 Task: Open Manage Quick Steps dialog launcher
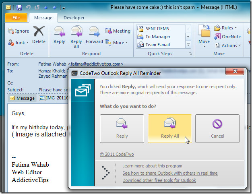click(190, 54)
